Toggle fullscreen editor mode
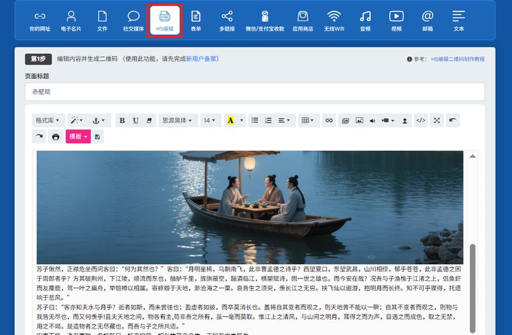Screen dimensions: 512x335 [x=437, y=120]
